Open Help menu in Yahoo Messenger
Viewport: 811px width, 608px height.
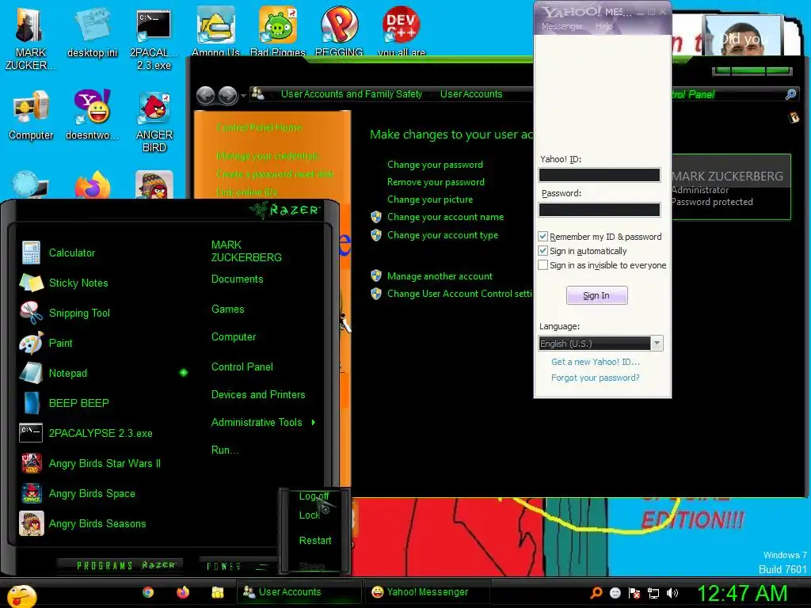603,26
